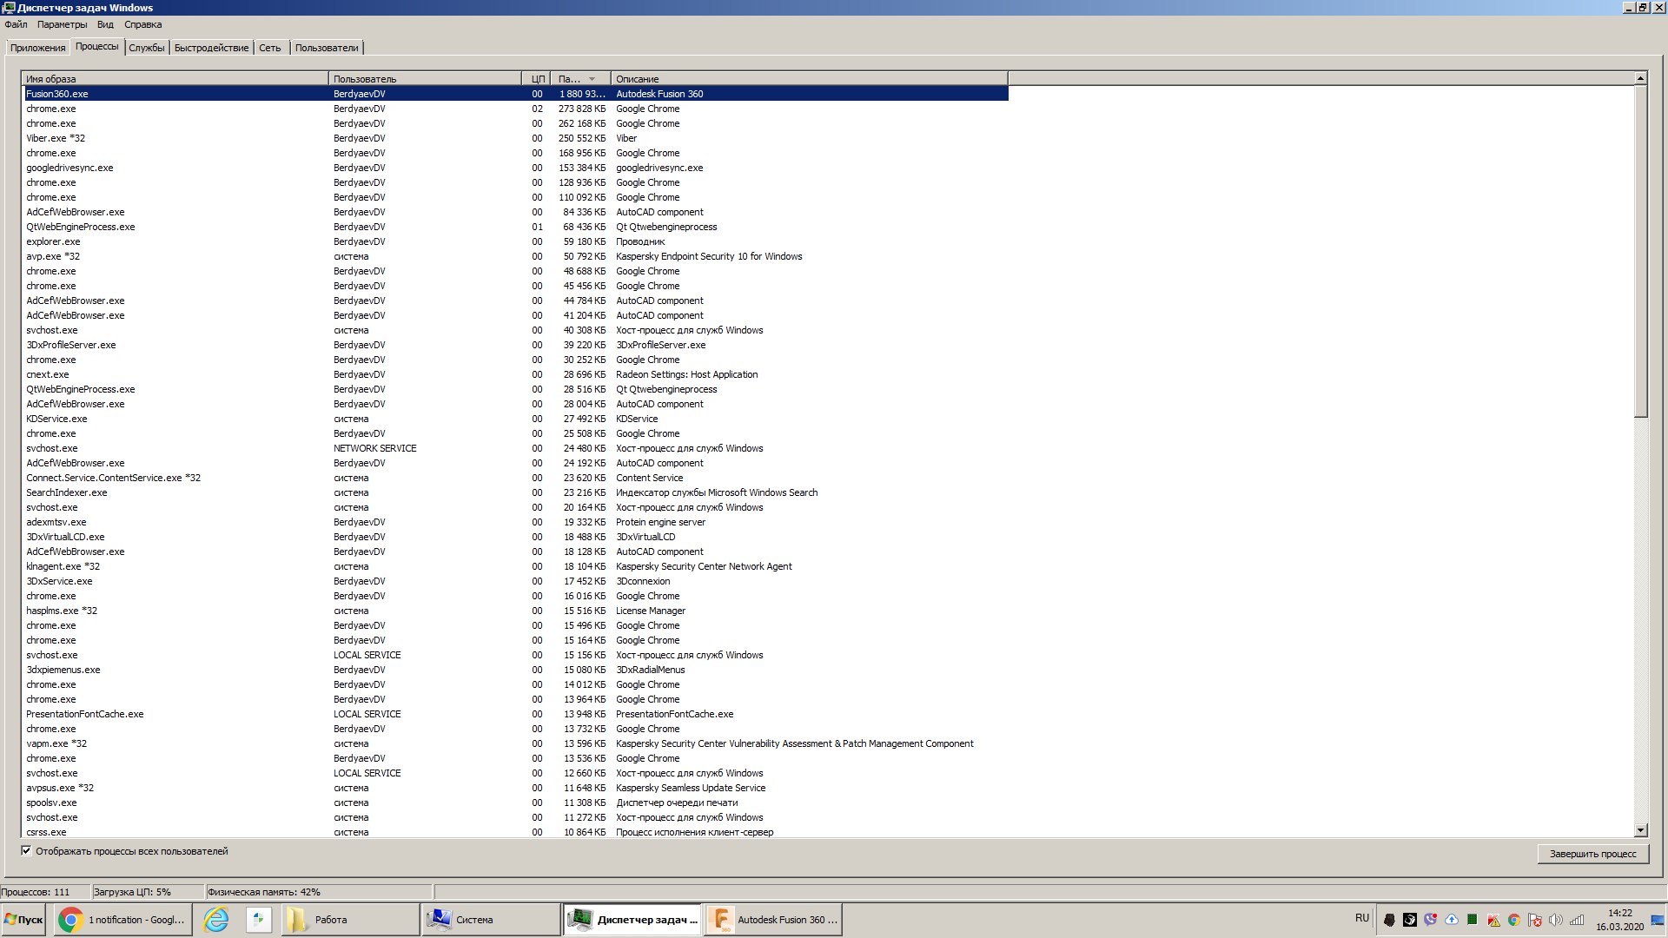Viewport: 1668px width, 938px height.
Task: Select the klnagent.exe *32 process
Action: tap(515, 566)
